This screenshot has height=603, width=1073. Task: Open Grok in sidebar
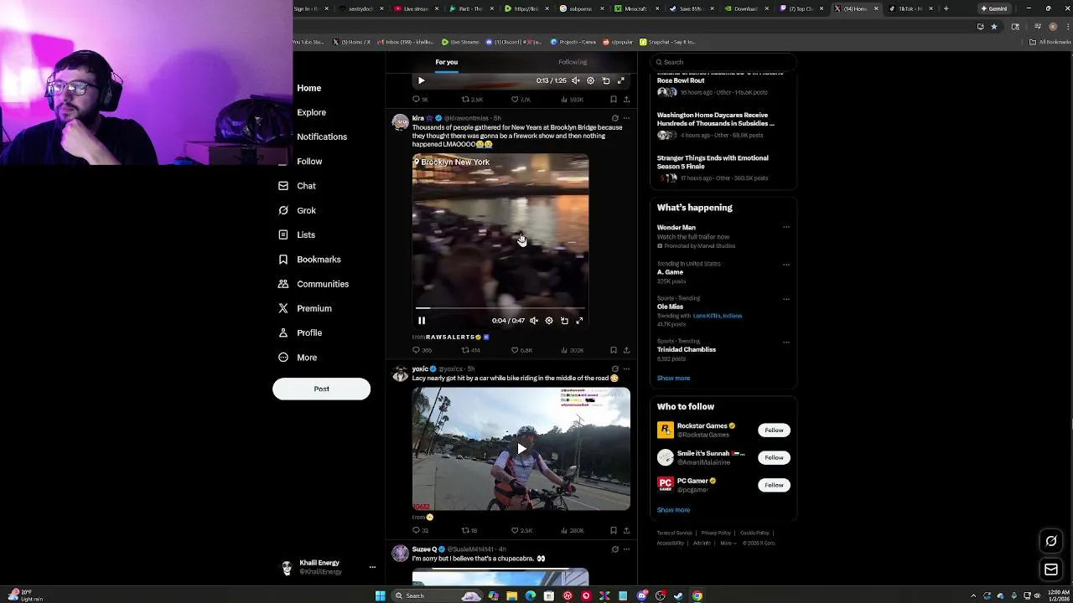point(297,210)
